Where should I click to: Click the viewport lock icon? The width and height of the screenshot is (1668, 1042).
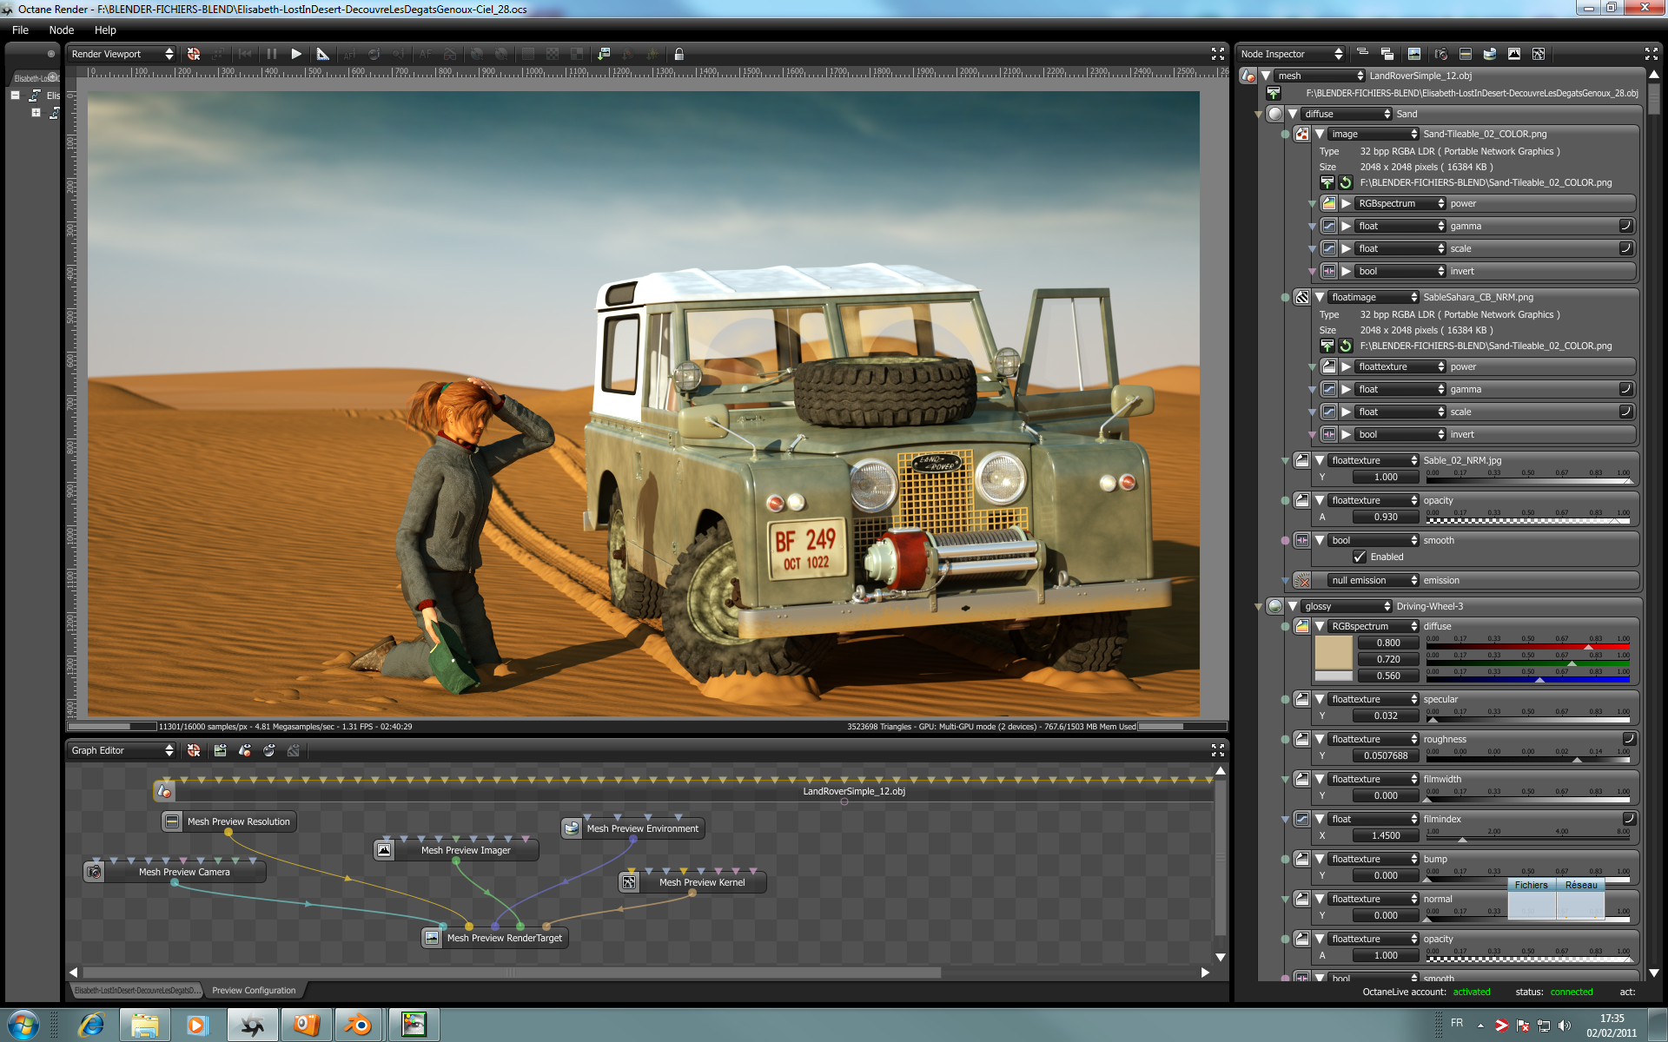point(679,54)
